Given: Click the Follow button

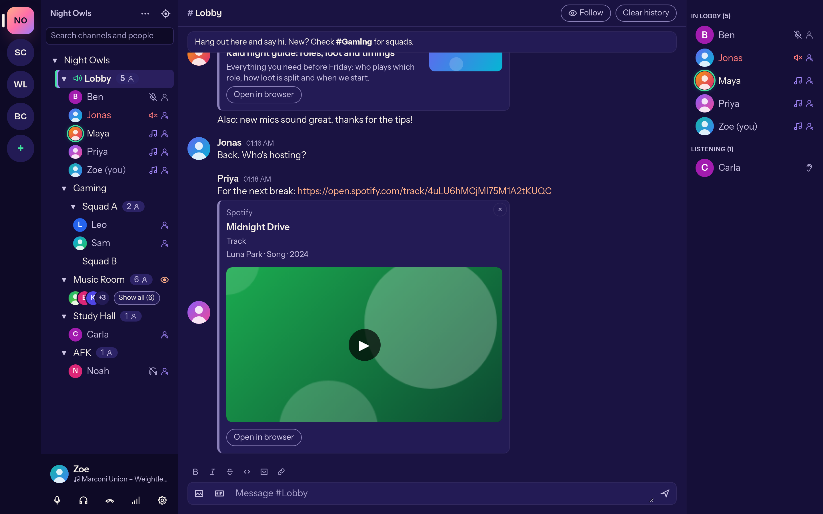Looking at the screenshot, I should point(585,13).
